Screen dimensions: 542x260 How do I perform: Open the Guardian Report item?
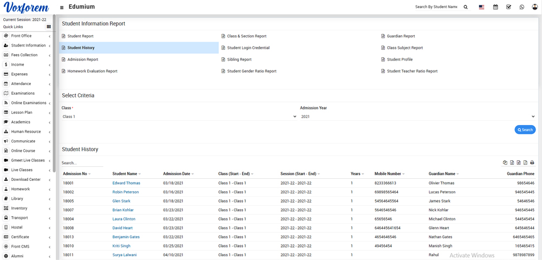(x=401, y=36)
